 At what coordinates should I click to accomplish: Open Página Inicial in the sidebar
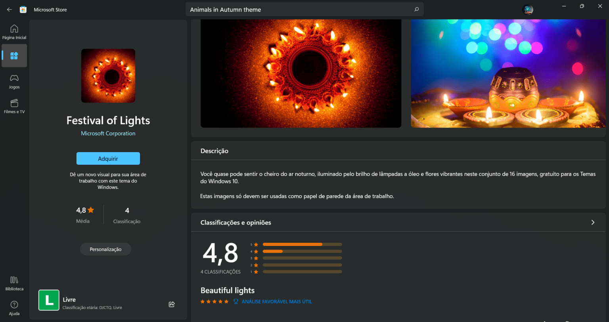14,32
